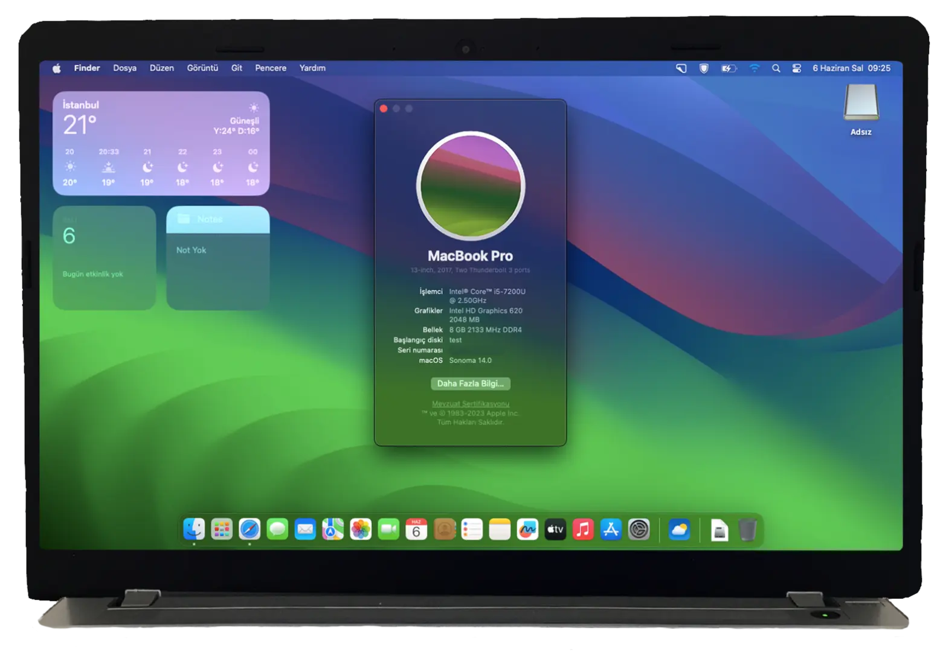
Task: Click the menu bar icon left of the shield
Action: click(681, 68)
